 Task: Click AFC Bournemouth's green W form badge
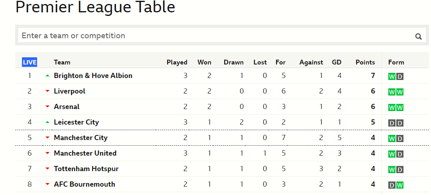[400, 185]
